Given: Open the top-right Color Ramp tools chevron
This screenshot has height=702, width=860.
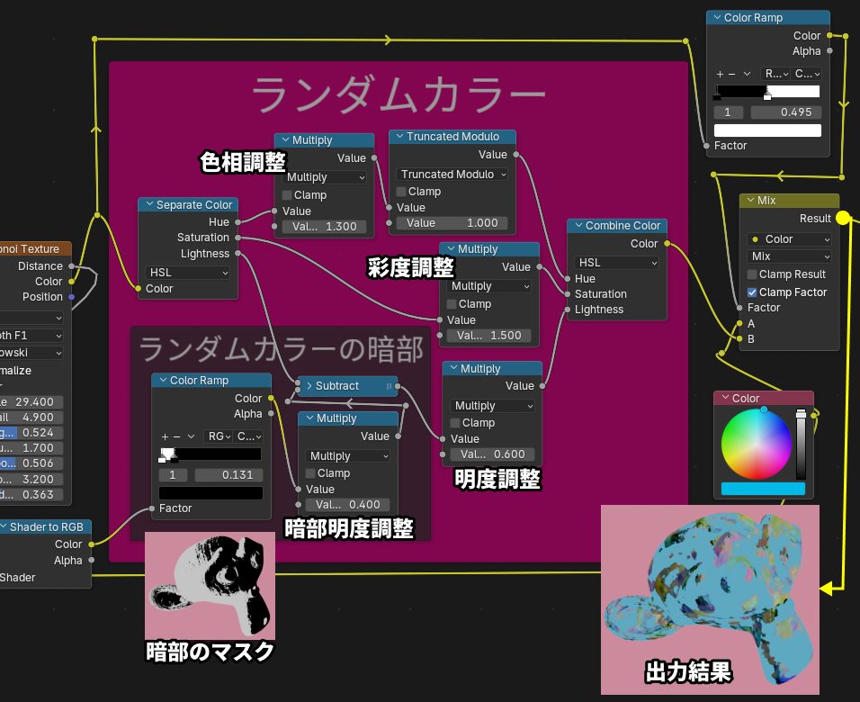Looking at the screenshot, I should pos(747,73).
